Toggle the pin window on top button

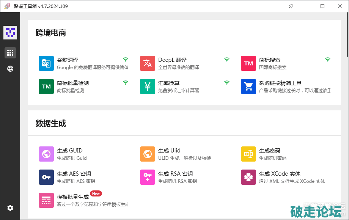(291, 6)
